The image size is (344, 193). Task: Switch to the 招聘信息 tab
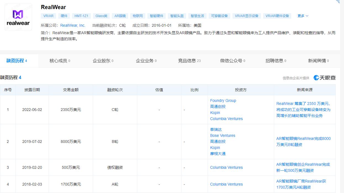[x=276, y=61]
